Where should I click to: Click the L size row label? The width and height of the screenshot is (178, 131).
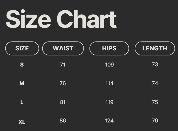22,102
